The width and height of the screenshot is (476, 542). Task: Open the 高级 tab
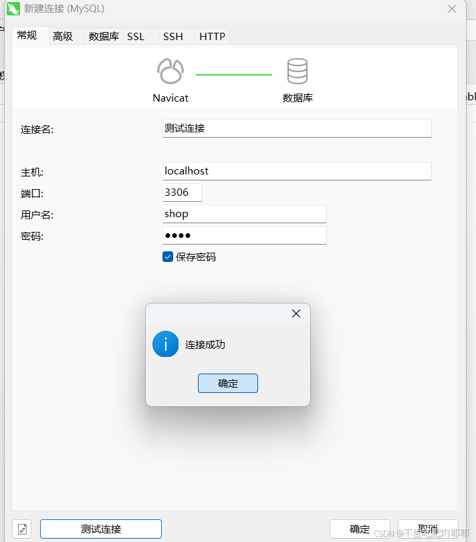67,36
